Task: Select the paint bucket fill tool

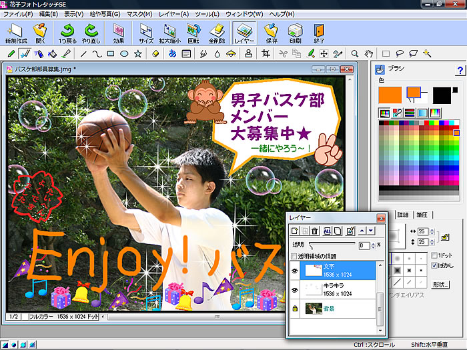Action: (x=52, y=54)
